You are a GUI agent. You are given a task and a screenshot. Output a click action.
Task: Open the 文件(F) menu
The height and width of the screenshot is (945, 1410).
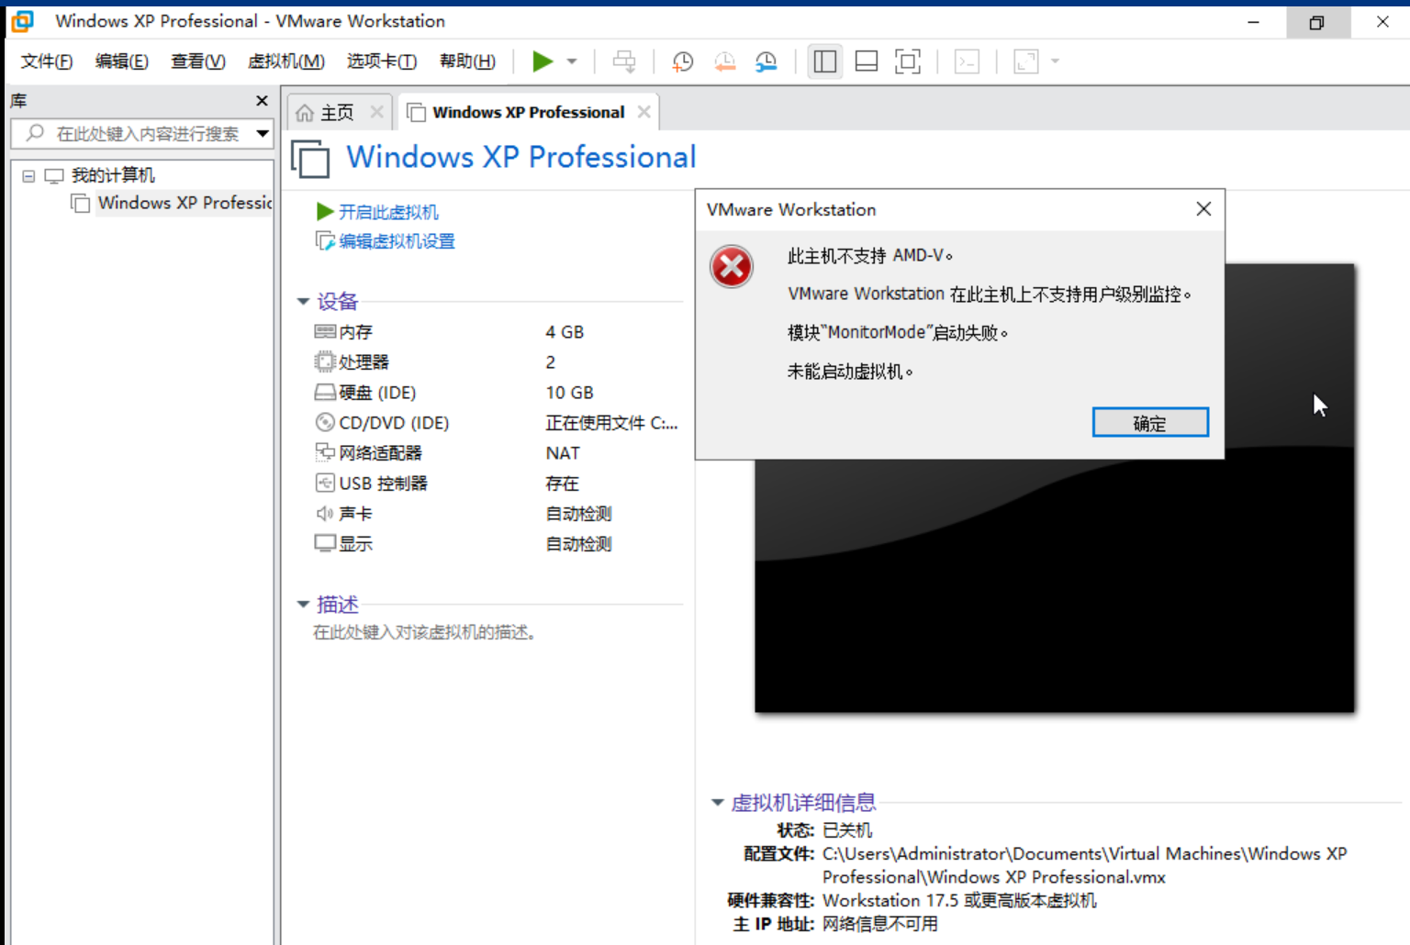point(47,61)
